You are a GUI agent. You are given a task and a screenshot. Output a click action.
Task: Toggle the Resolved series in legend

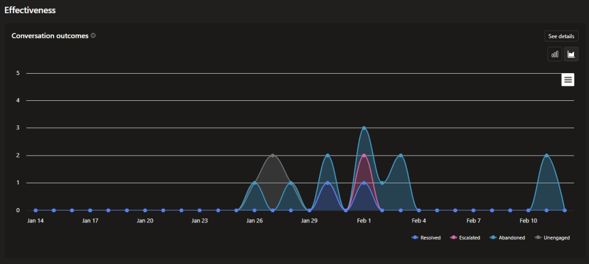[x=426, y=237]
